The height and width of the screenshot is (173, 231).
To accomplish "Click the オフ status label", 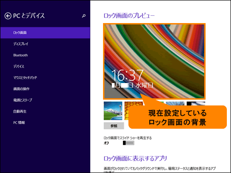I will [106, 143].
